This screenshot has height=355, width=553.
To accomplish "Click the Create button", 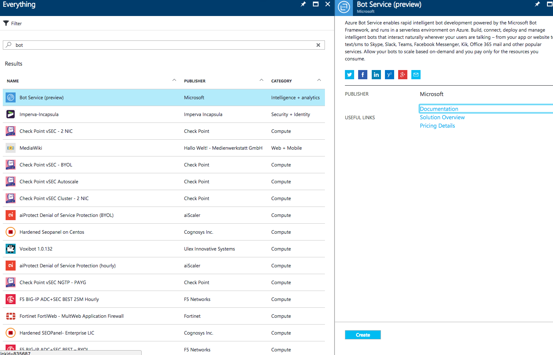I will click(363, 335).
